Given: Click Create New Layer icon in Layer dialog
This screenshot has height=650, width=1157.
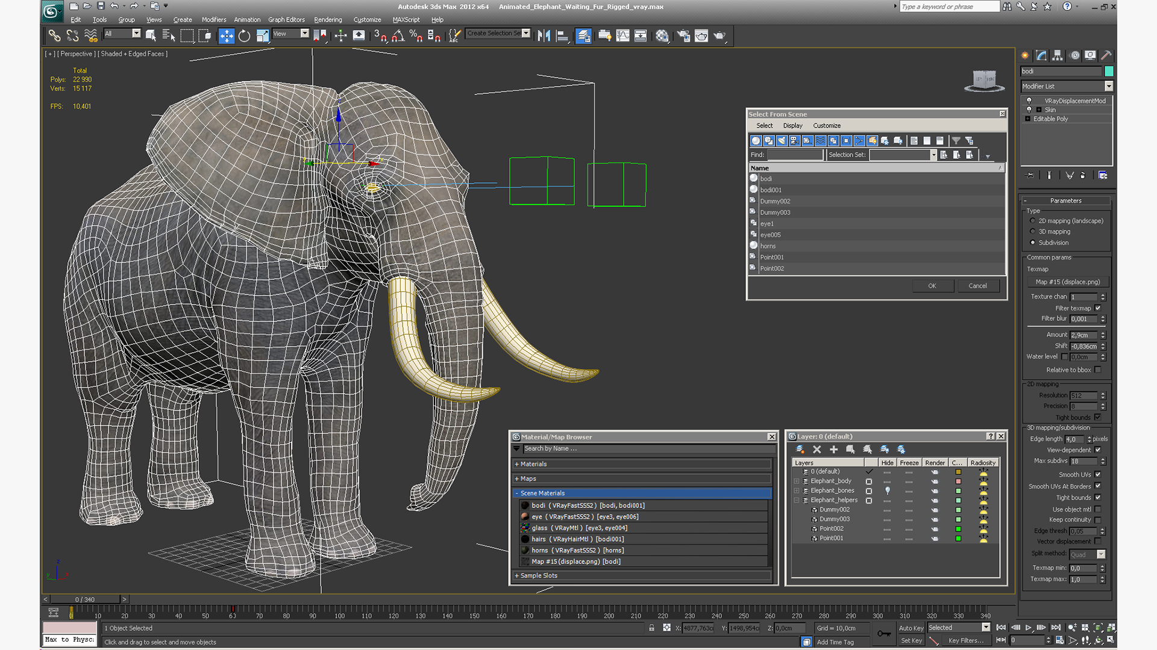Looking at the screenshot, I should click(x=800, y=449).
